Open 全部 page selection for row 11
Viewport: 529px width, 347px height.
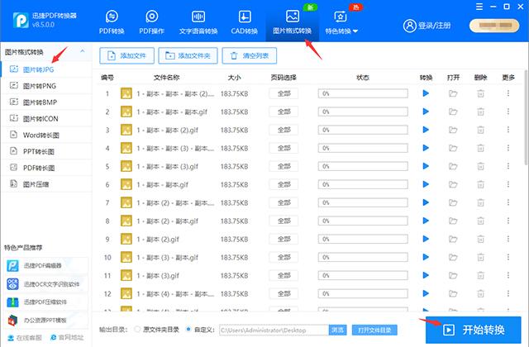click(284, 275)
